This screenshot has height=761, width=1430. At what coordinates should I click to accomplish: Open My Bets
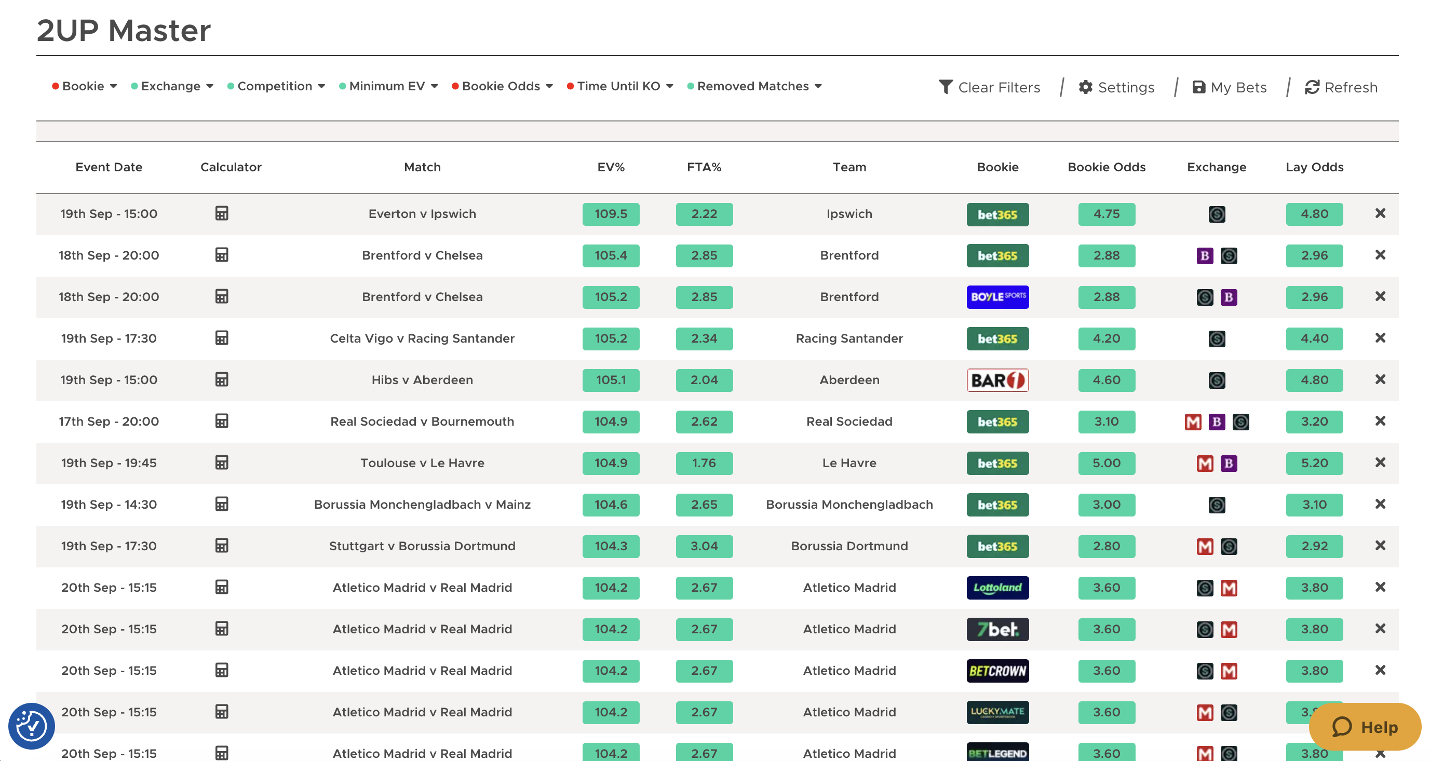point(1230,87)
